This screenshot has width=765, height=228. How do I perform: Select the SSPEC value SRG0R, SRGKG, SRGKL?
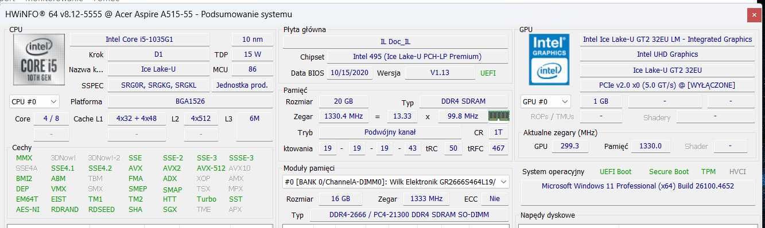158,85
